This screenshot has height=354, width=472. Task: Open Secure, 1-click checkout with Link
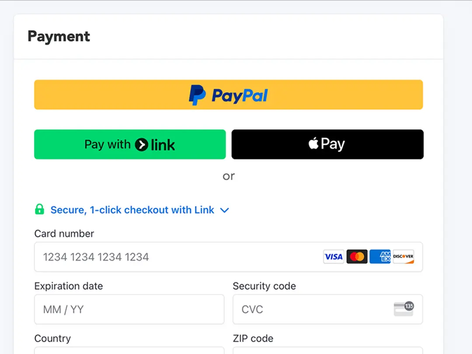[132, 210]
